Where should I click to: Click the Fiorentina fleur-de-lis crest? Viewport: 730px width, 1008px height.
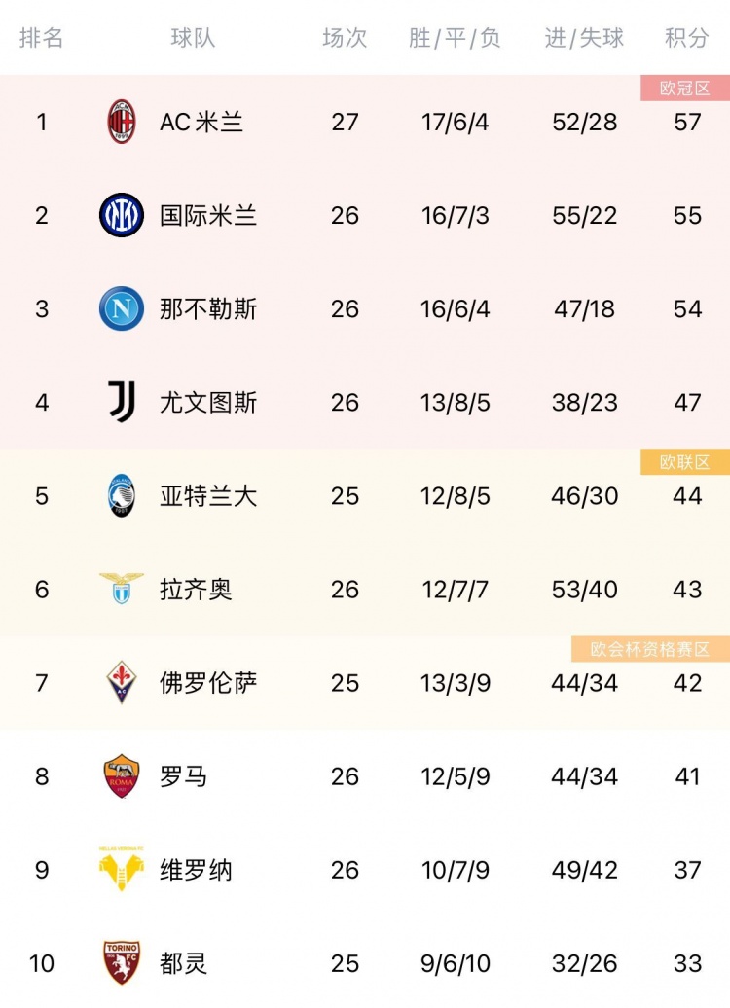(121, 682)
